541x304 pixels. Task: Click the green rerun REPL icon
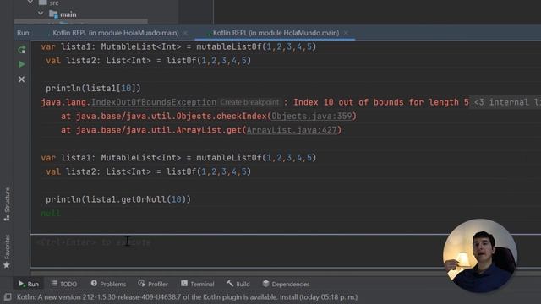pyautogui.click(x=21, y=50)
